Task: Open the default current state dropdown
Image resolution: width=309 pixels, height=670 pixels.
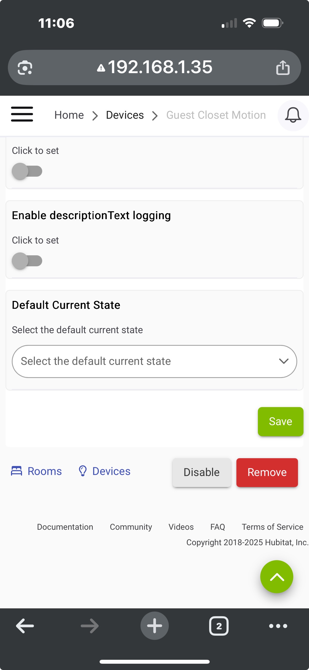Action: 154,361
